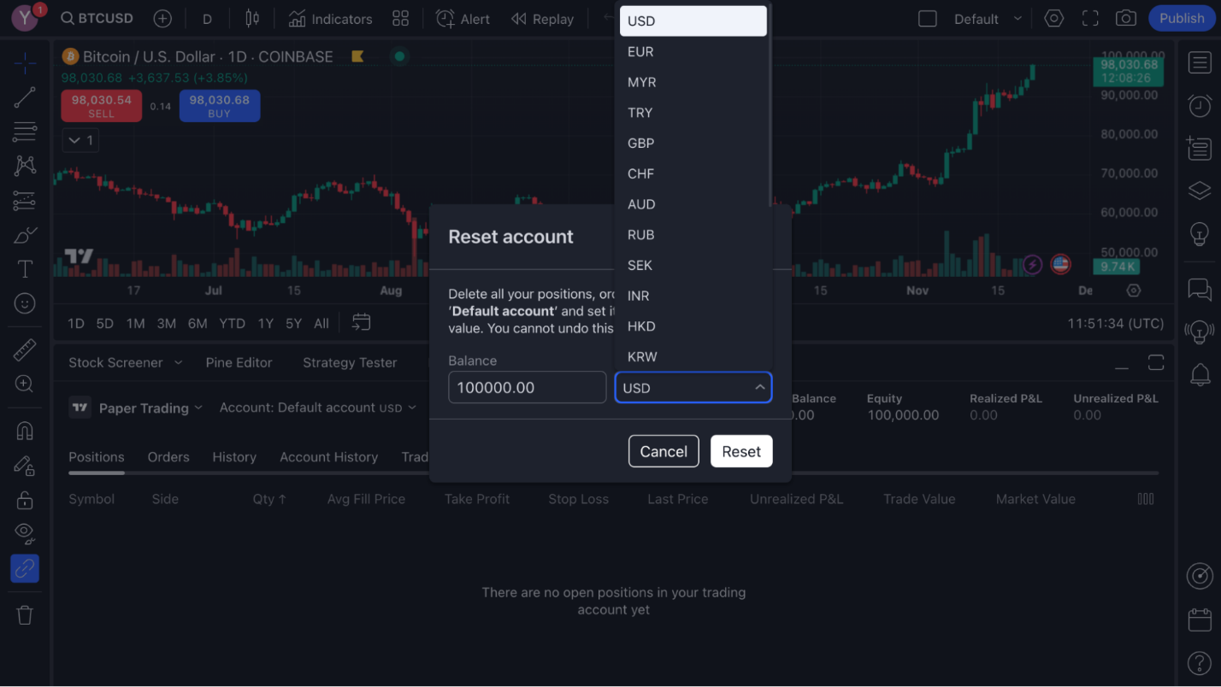The width and height of the screenshot is (1221, 687).
Task: Choose INR in the currency dropdown
Action: (x=693, y=296)
